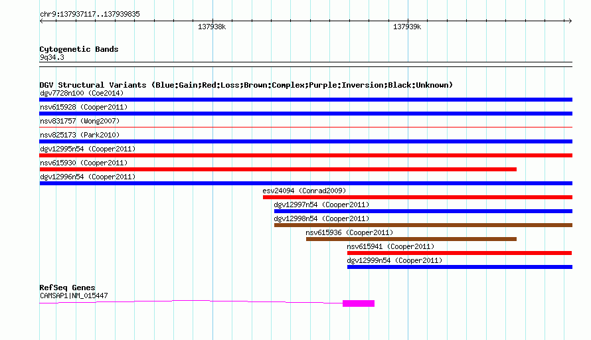The width and height of the screenshot is (591, 340).
Task: Open the dgv12996n54 (Cooper2011) variant label
Action: click(x=88, y=177)
